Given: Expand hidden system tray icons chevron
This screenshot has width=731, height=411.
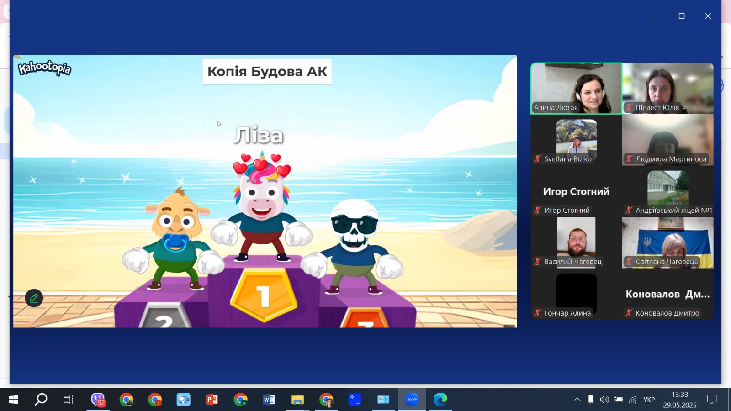Looking at the screenshot, I should click(577, 400).
